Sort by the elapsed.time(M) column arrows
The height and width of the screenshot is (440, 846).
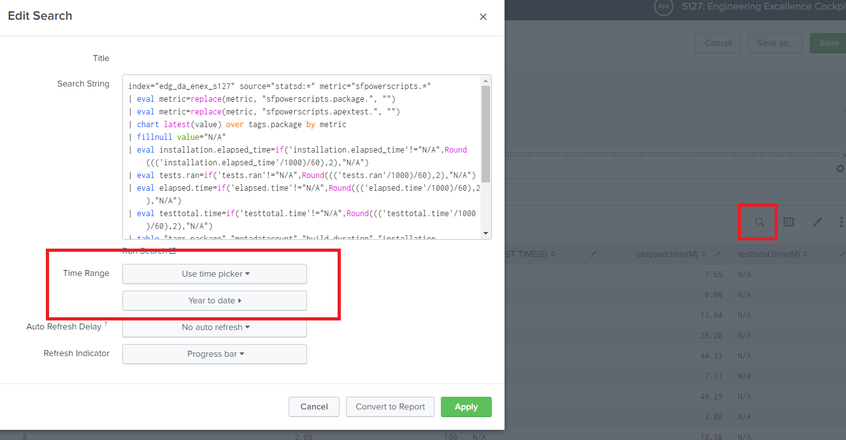pyautogui.click(x=703, y=254)
